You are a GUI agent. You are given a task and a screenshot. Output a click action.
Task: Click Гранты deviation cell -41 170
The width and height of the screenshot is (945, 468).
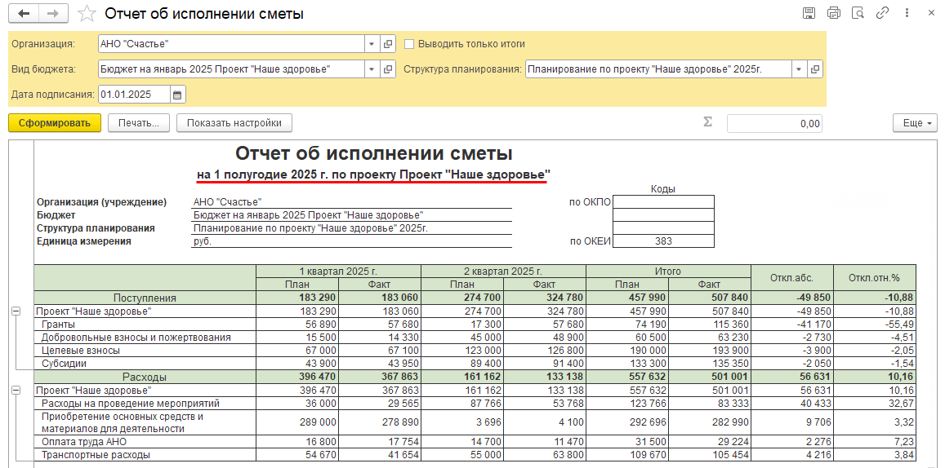pyautogui.click(x=792, y=325)
